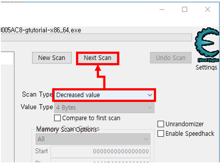Click the Next Scan button

[x=98, y=58]
